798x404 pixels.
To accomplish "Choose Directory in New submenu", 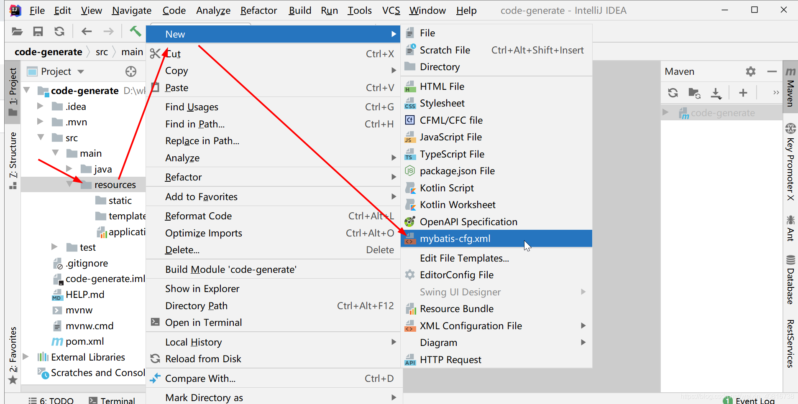I will coord(496,67).
